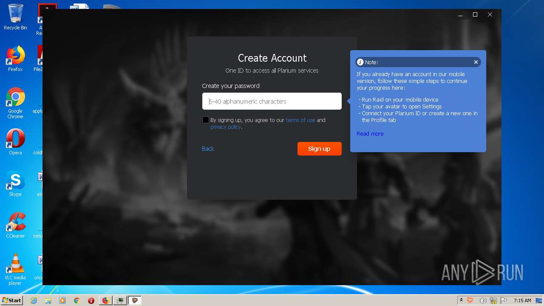Open the Opera desktop shortcut

(x=15, y=142)
